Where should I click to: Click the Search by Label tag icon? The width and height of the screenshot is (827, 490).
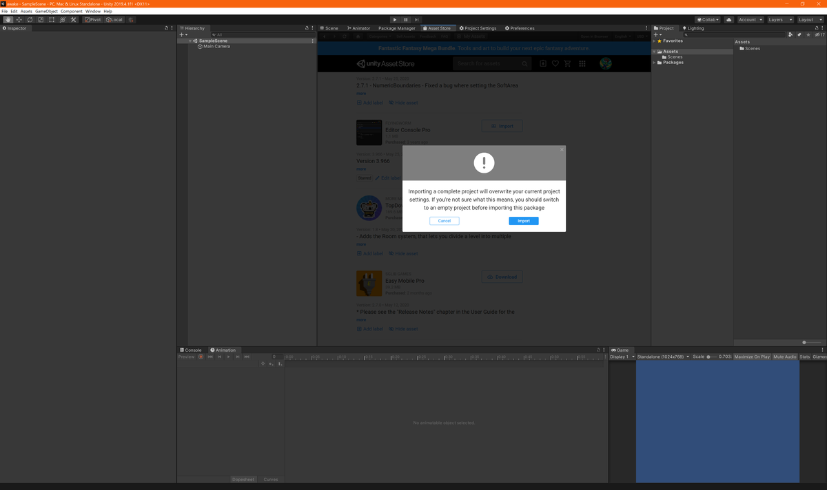click(x=799, y=34)
